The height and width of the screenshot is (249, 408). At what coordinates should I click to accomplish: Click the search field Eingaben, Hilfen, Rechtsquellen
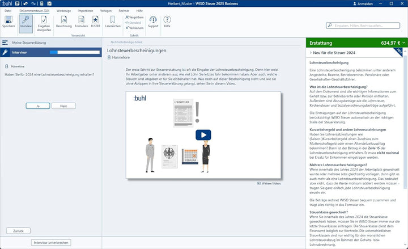pyautogui.click(x=363, y=26)
